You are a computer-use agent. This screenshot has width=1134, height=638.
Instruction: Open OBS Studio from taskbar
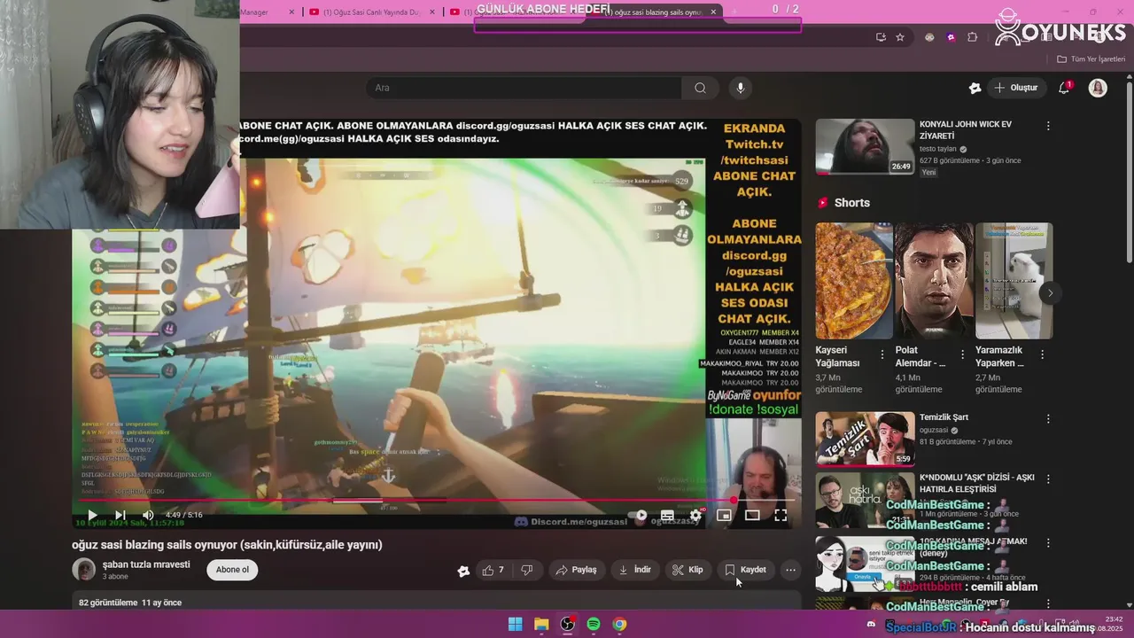coord(567,625)
